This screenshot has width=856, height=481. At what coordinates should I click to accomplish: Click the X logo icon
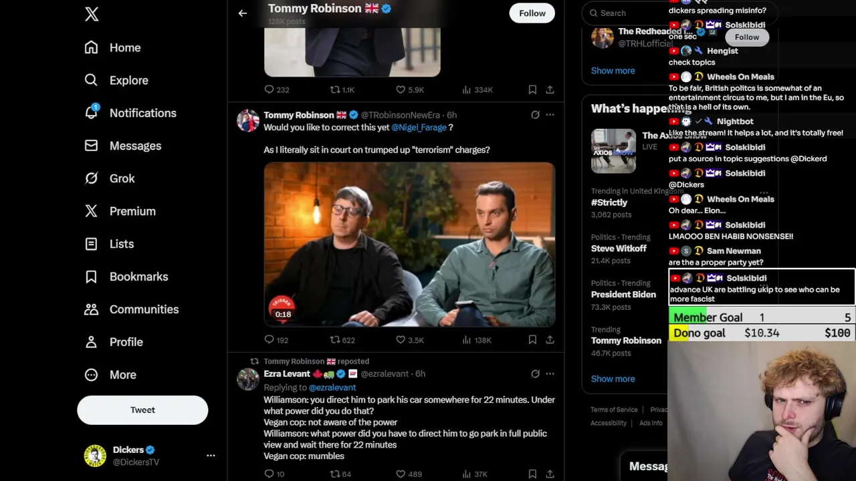tap(92, 15)
